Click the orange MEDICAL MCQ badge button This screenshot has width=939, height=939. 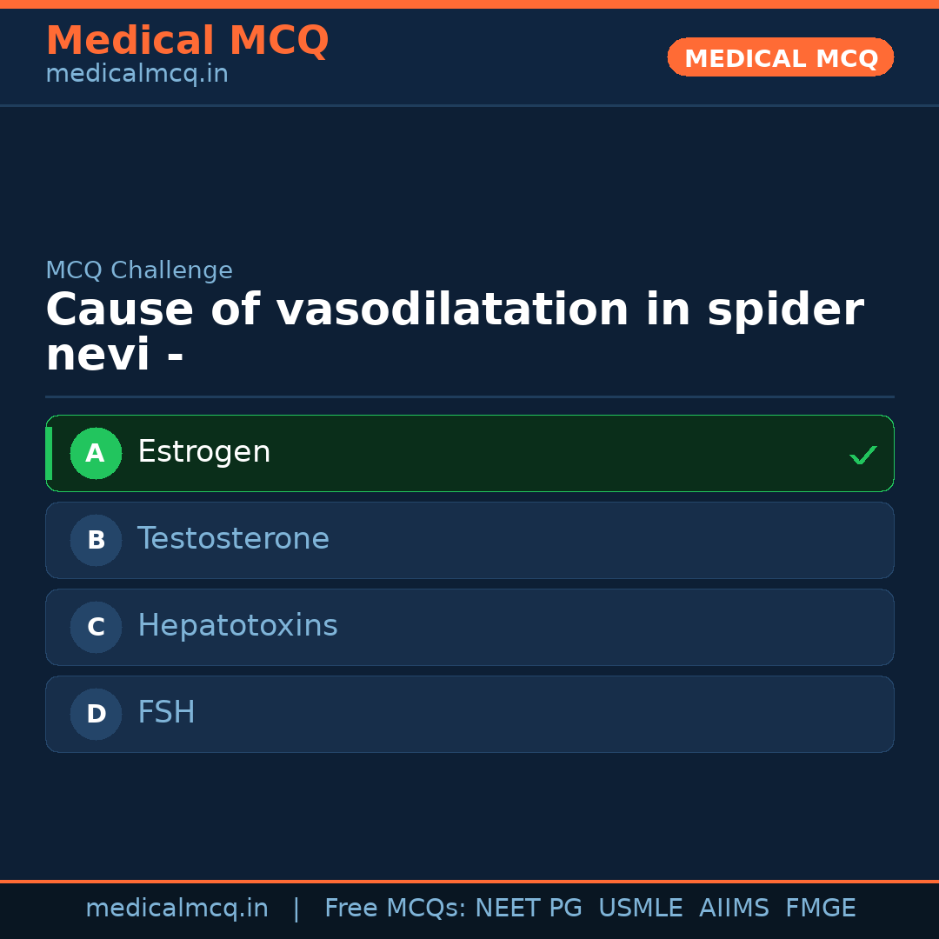click(781, 57)
